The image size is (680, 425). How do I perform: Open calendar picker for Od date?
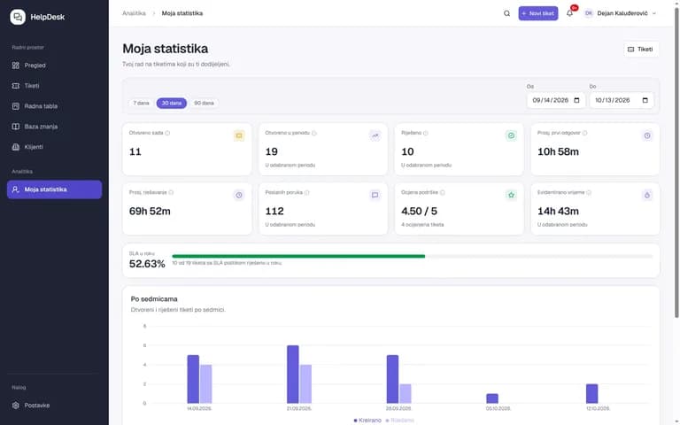(576, 100)
